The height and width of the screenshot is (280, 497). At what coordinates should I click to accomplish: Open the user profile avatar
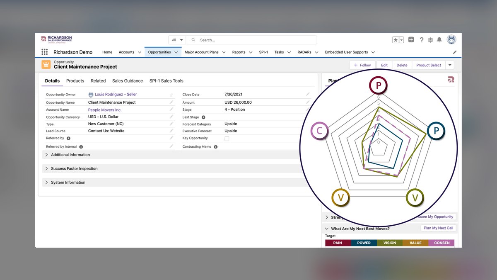(452, 40)
